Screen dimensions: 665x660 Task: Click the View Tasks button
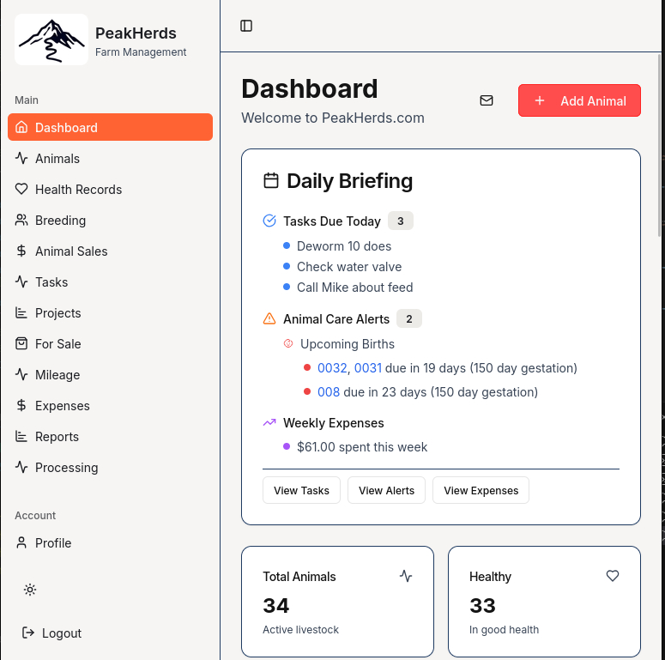tap(301, 490)
